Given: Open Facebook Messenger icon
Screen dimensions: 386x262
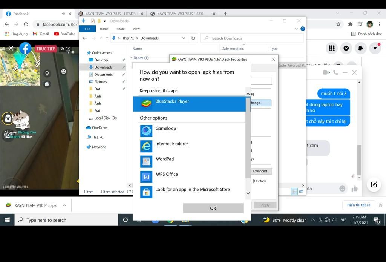Looking at the screenshot, I should point(346,48).
